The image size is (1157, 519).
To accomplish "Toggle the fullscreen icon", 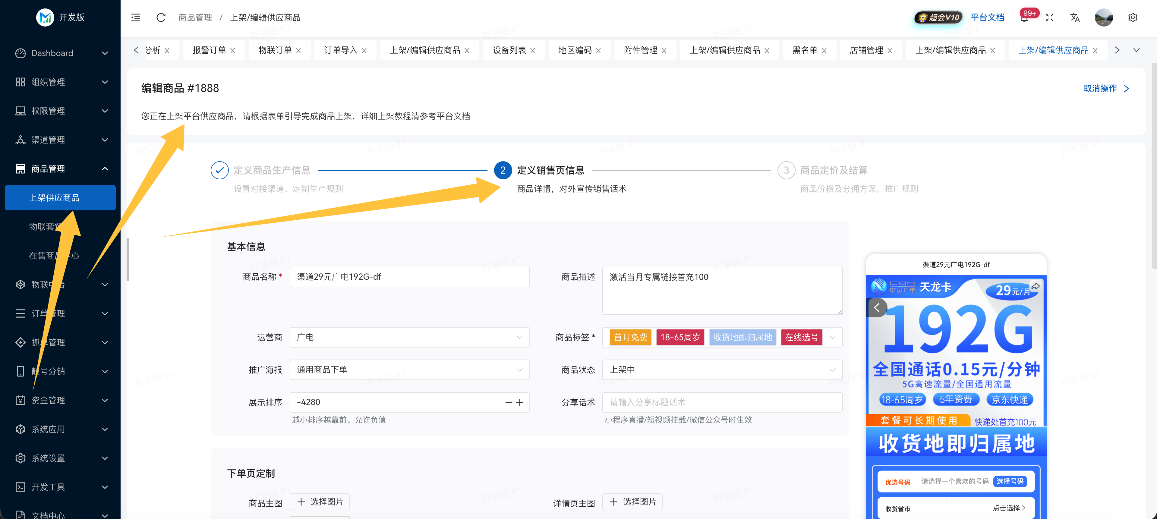I will pos(1050,17).
